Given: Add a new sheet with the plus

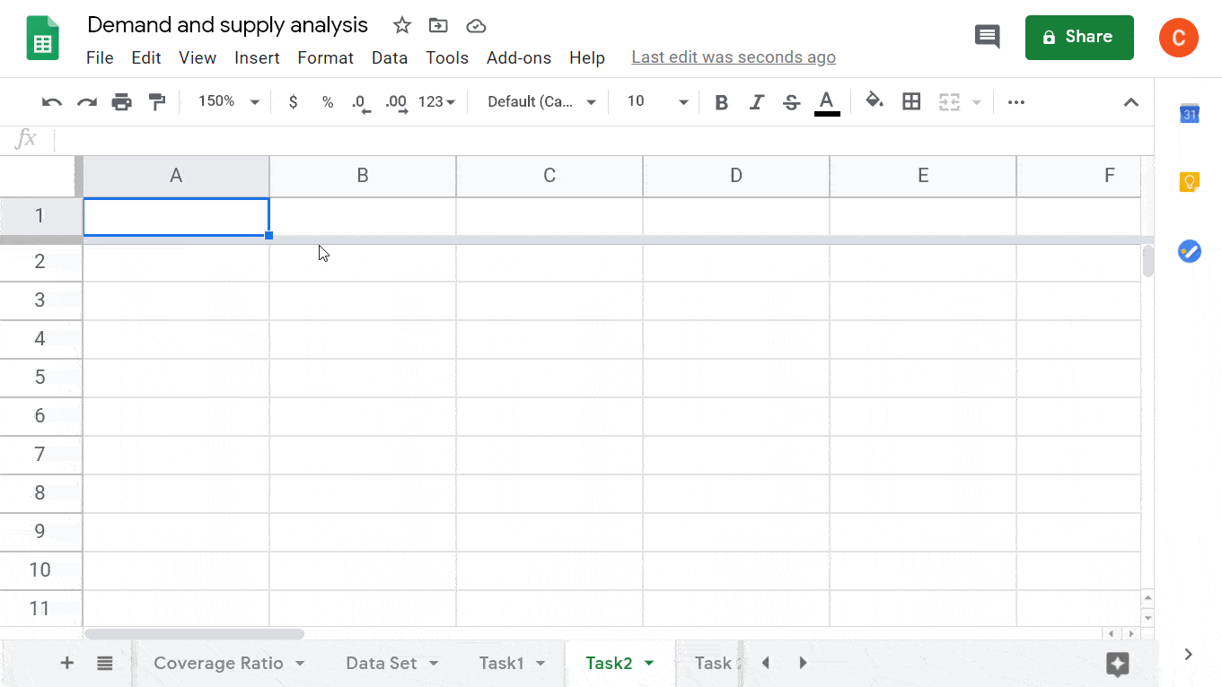Looking at the screenshot, I should [x=67, y=663].
